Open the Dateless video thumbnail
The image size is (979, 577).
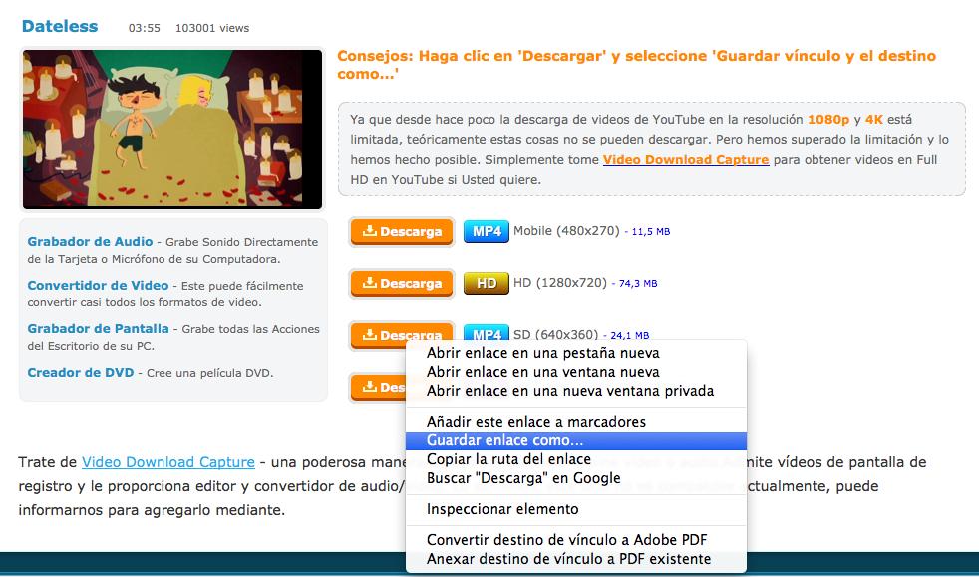click(172, 130)
